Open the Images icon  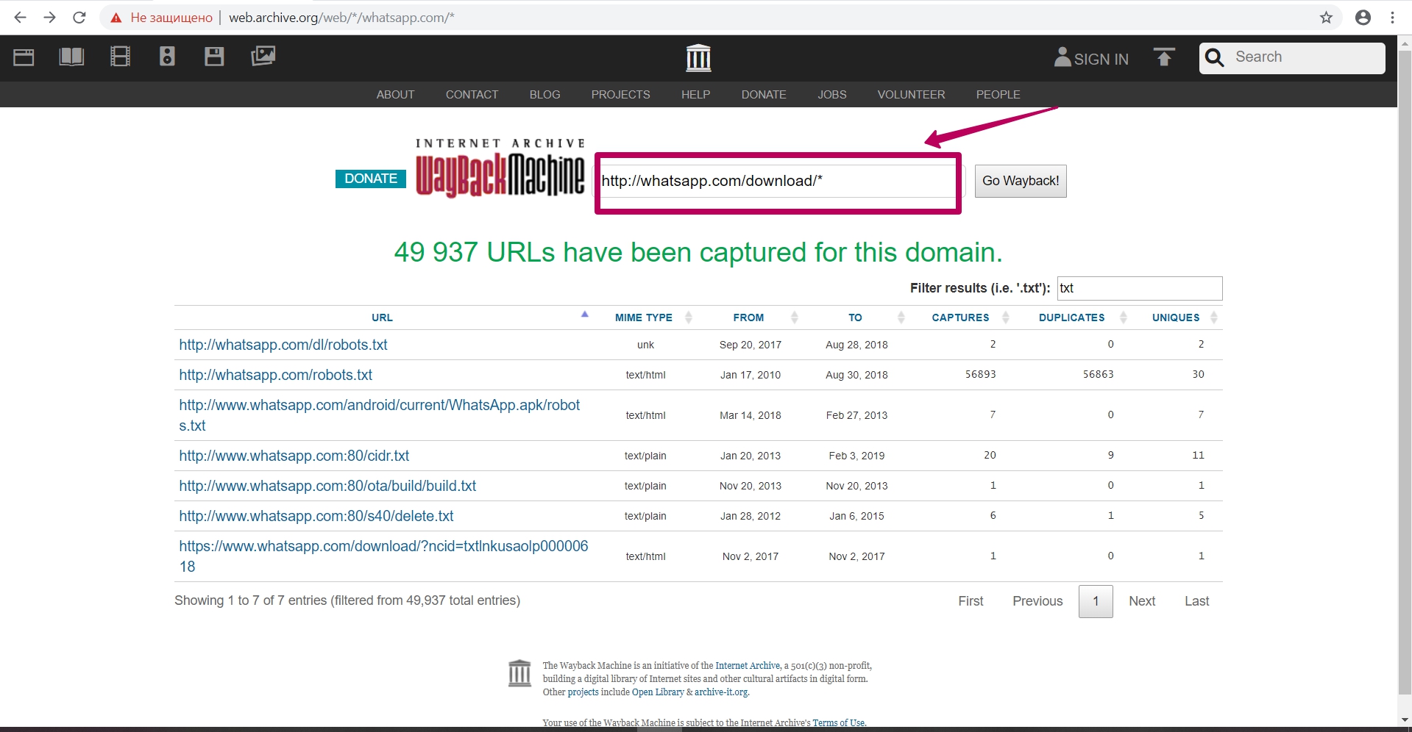tap(263, 56)
